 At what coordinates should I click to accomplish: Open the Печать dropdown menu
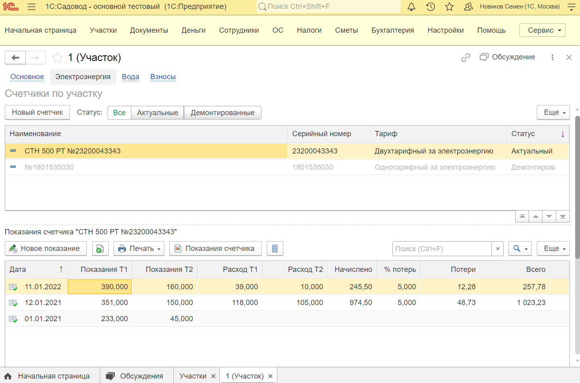pos(139,249)
